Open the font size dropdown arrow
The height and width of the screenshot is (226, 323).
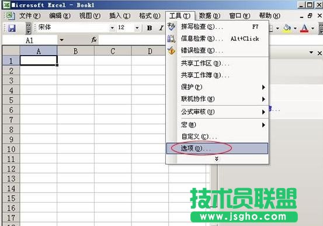click(137, 28)
